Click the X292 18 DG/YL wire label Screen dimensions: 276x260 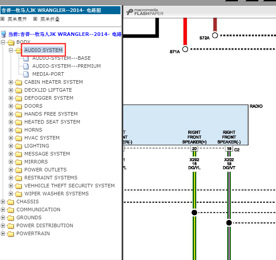194,164
